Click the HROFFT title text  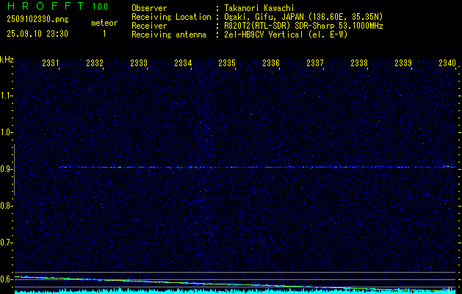coord(46,6)
